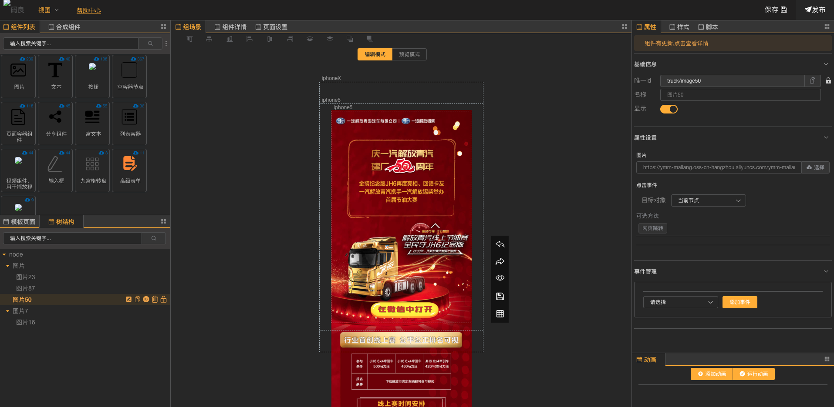The image size is (834, 407).
Task: Collapse the 图片 tree group
Action: 8,266
